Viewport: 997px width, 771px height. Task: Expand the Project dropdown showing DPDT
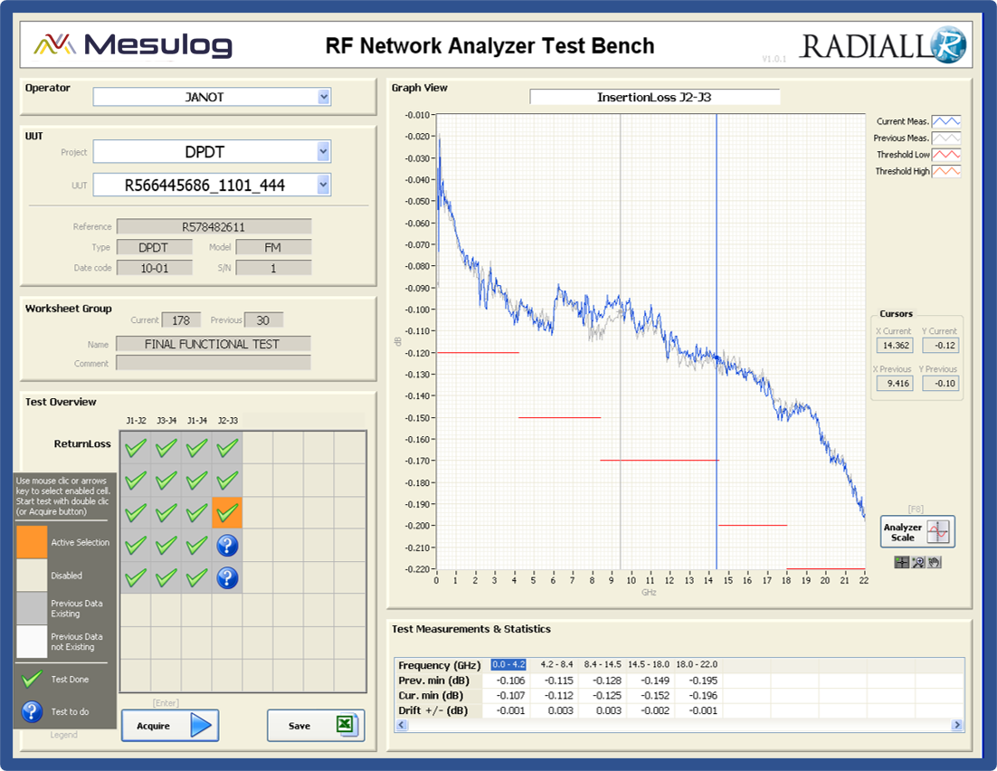point(324,151)
